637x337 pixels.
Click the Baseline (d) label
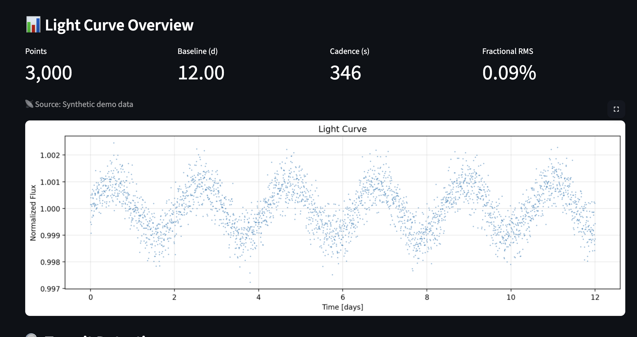tap(197, 51)
